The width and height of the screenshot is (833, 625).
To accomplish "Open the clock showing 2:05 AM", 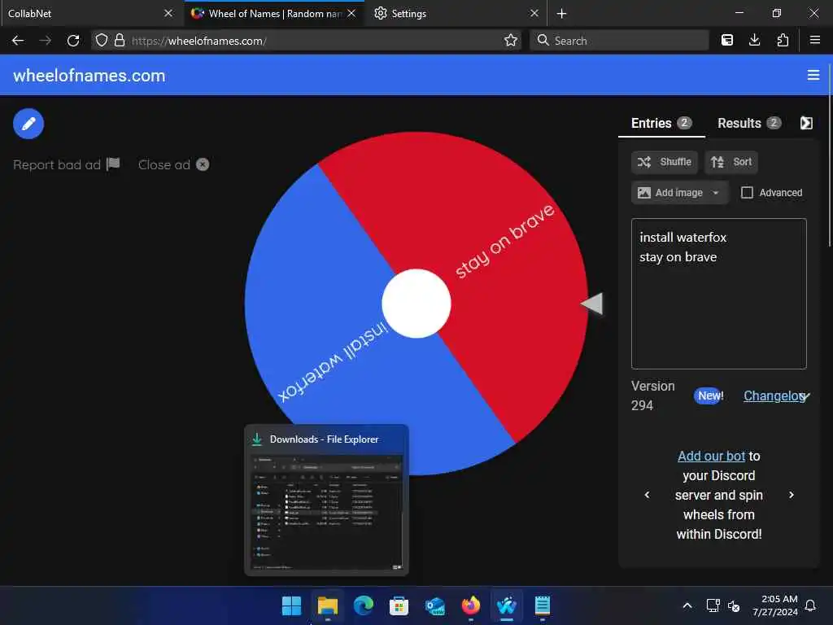I will pos(775,605).
